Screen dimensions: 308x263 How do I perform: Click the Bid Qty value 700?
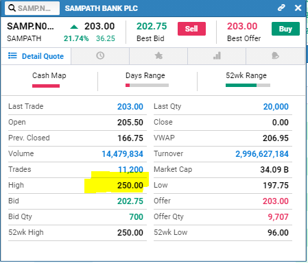[137, 217]
